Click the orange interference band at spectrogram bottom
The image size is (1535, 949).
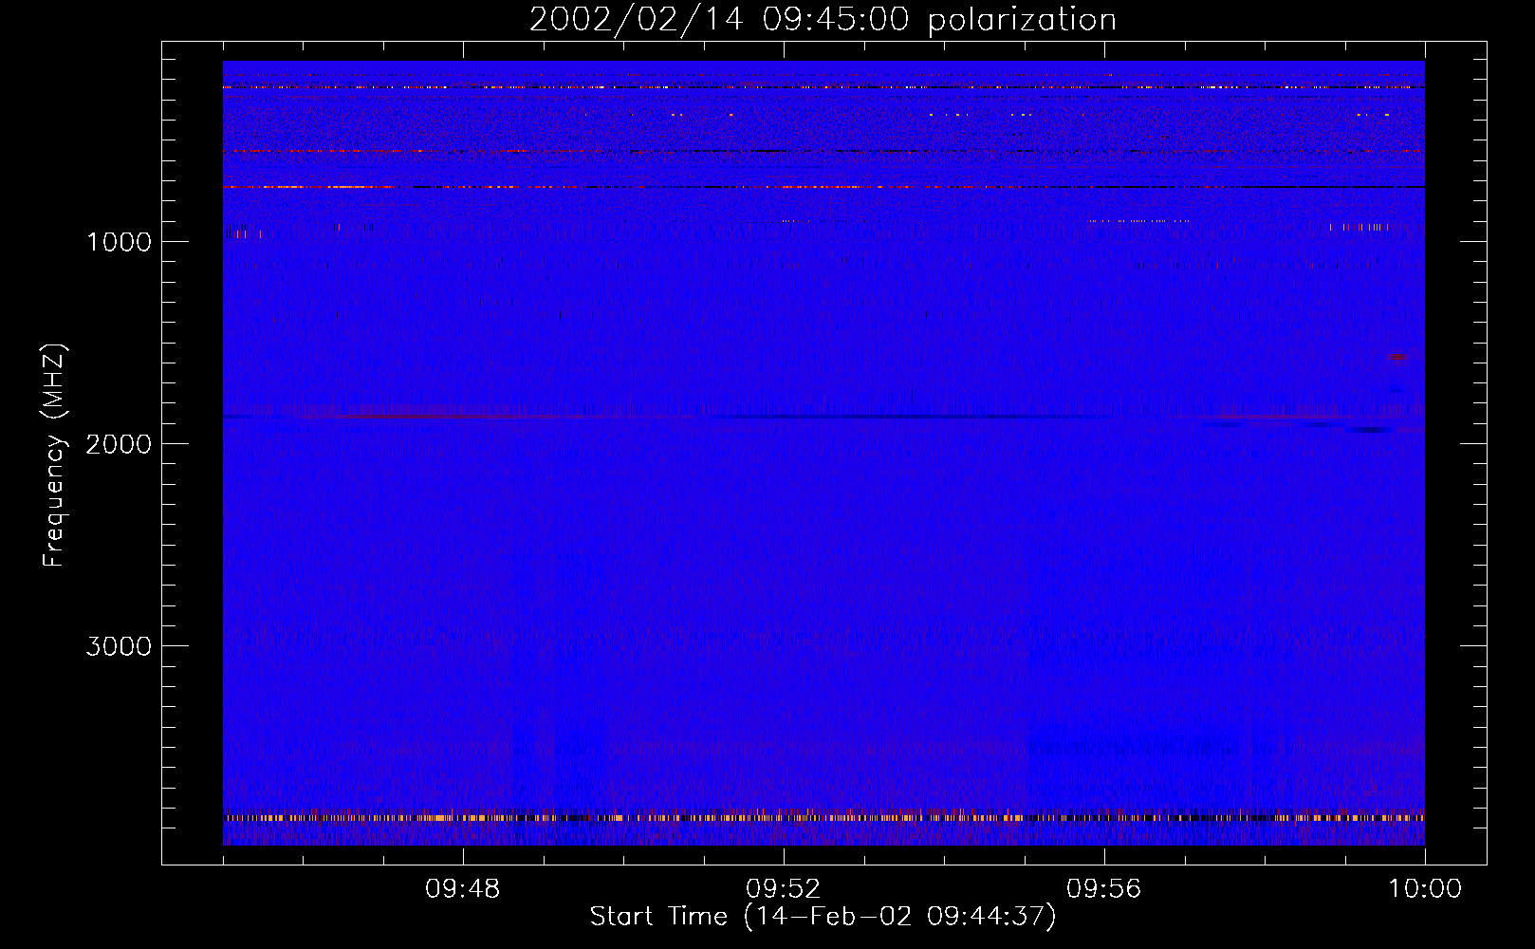(823, 817)
